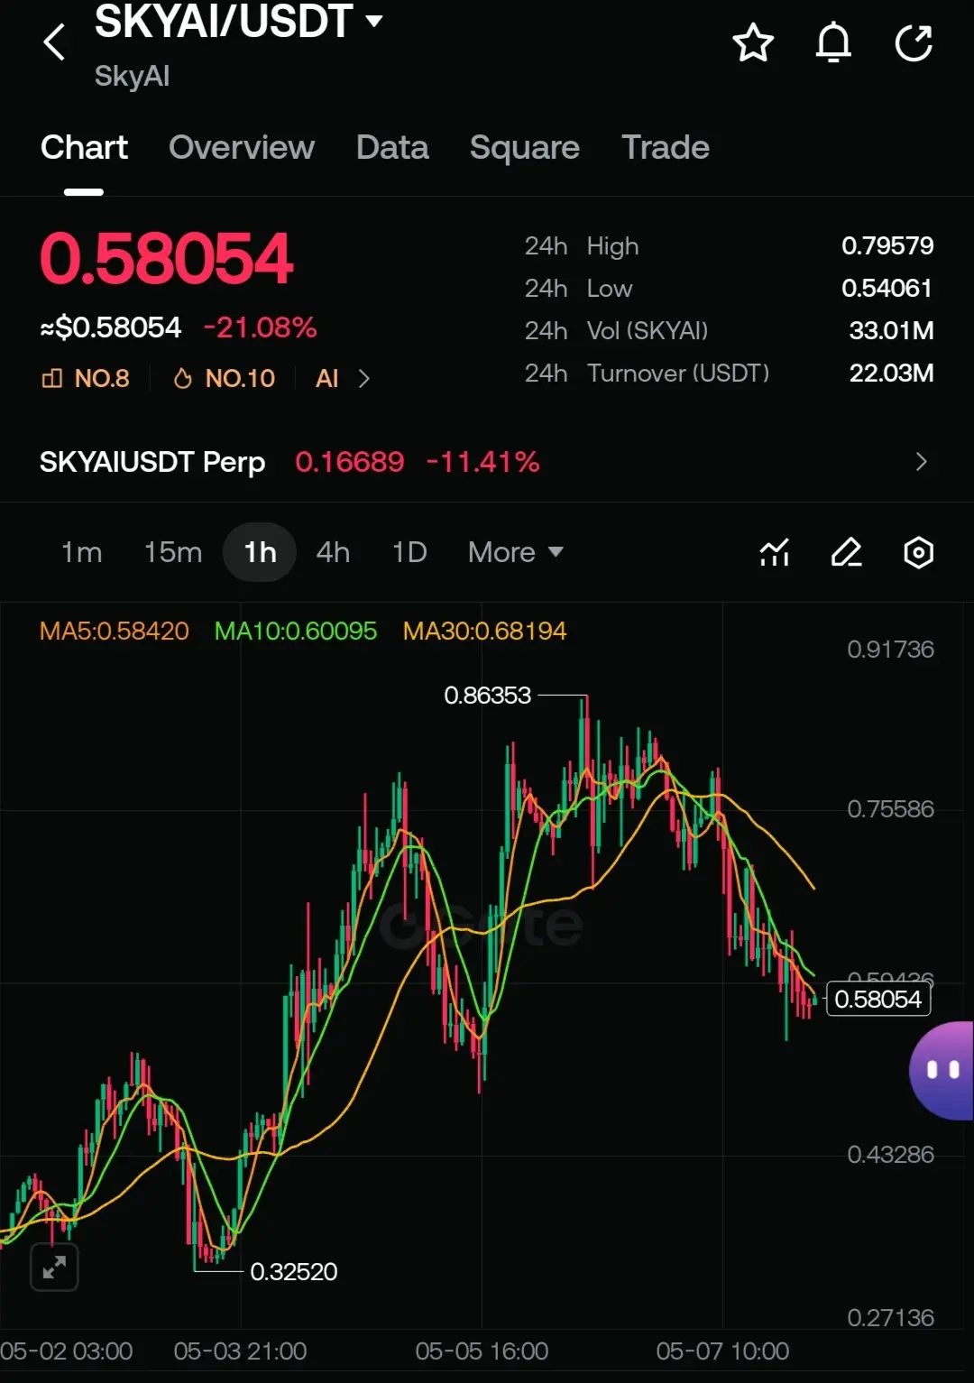Open the NO.10 hot ranking badge

point(224,378)
